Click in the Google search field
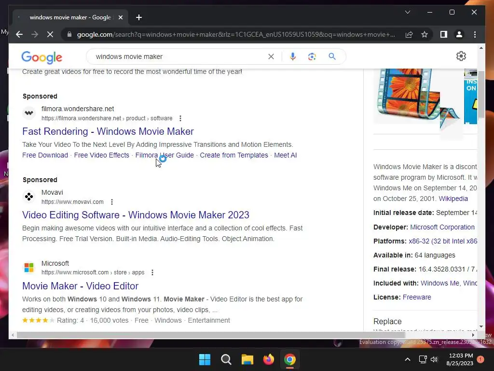Image resolution: width=494 pixels, height=371 pixels. [x=179, y=57]
